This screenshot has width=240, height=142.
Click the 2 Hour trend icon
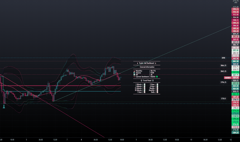(157, 84)
